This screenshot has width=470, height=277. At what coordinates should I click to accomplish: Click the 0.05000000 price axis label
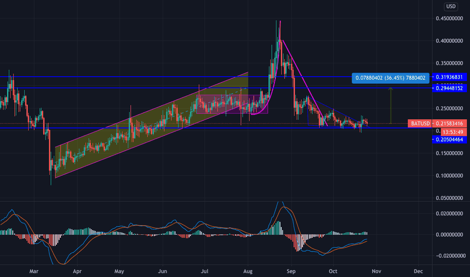click(x=449, y=198)
